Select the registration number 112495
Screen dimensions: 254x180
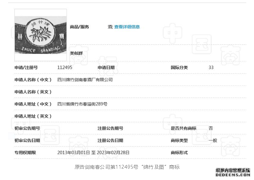point(65,68)
